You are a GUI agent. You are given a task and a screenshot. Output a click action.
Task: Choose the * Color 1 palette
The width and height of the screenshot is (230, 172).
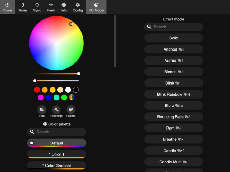pyautogui.click(x=56, y=154)
